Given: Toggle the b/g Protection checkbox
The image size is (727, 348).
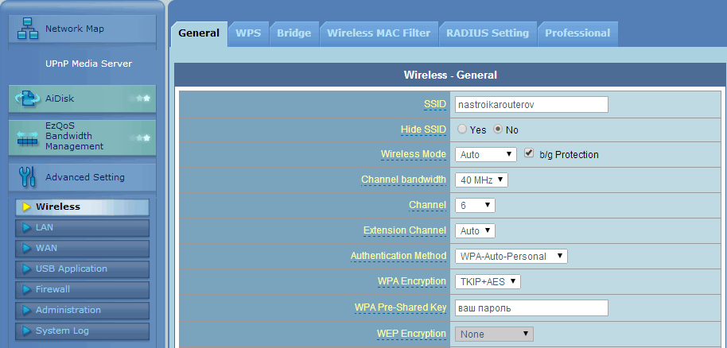Looking at the screenshot, I should tap(530, 153).
